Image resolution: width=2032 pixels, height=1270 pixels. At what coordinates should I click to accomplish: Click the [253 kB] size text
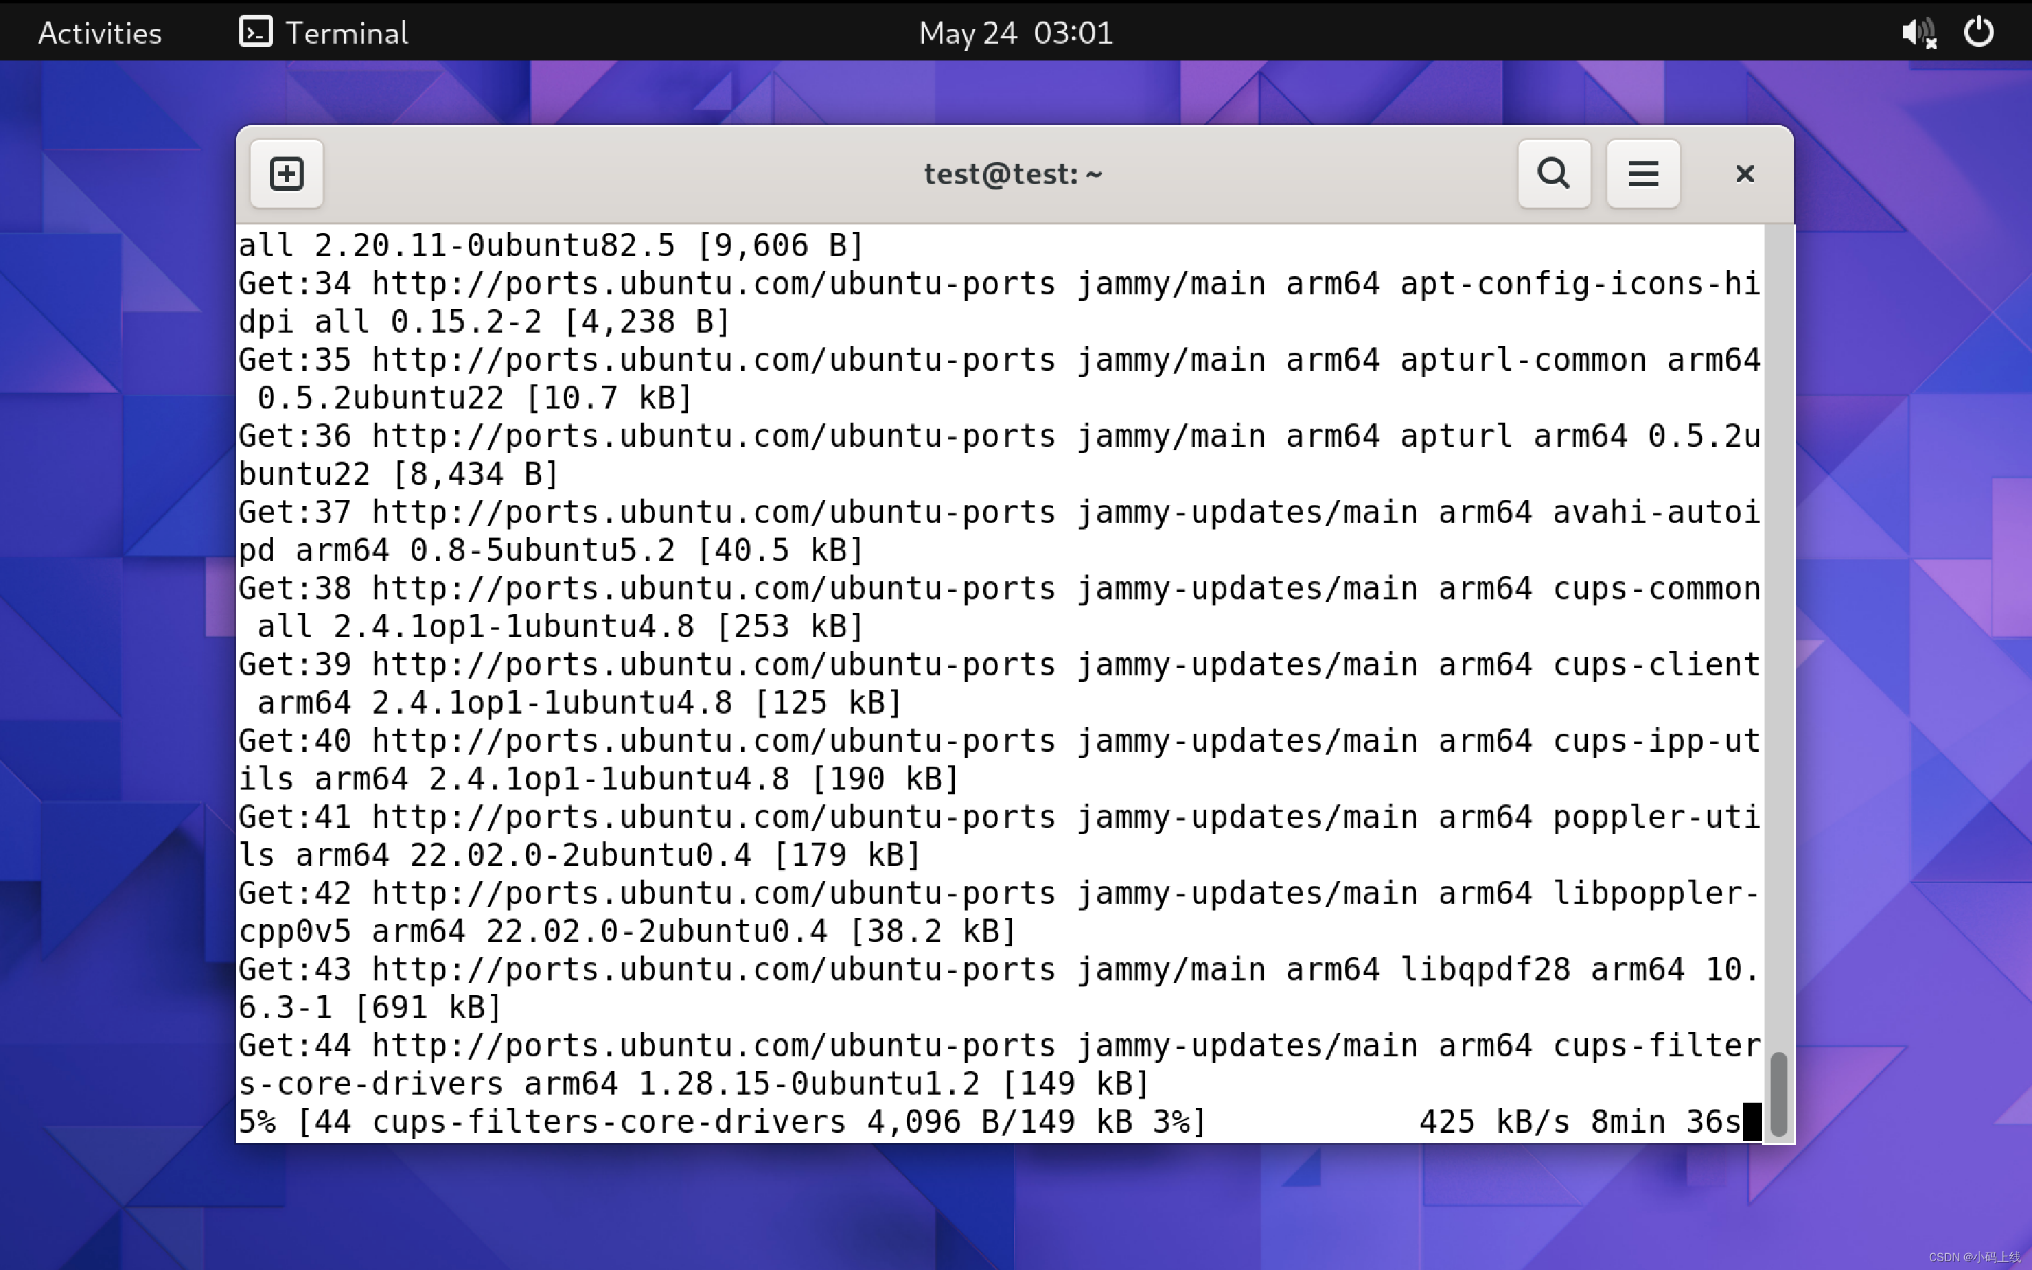tap(790, 626)
